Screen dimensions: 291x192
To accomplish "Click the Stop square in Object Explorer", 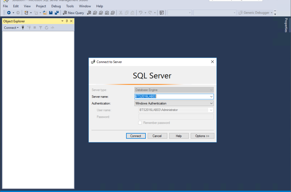I will 35,28.
